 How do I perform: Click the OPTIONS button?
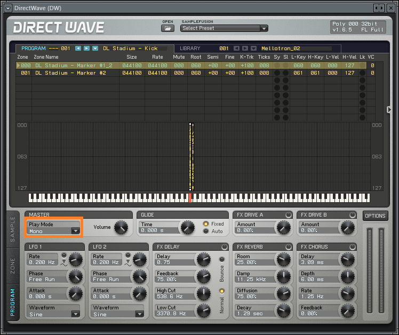point(375,216)
